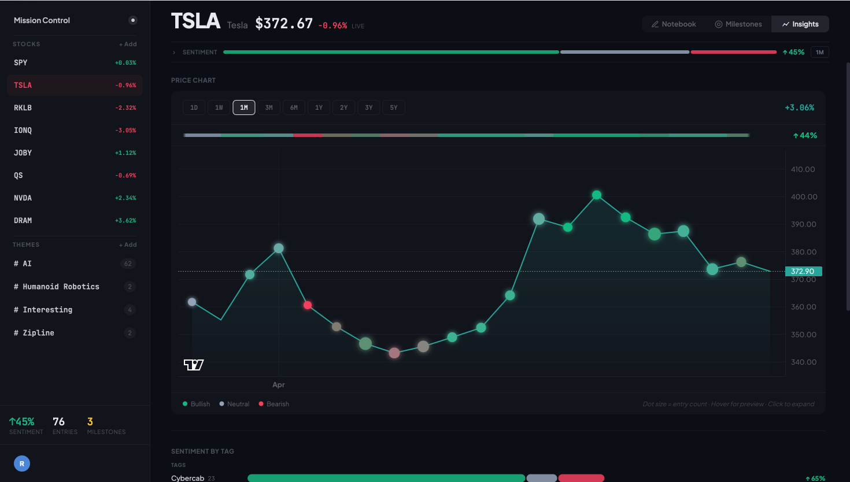The width and height of the screenshot is (850, 482).
Task: Click the Cybercab tag label
Action: [188, 478]
